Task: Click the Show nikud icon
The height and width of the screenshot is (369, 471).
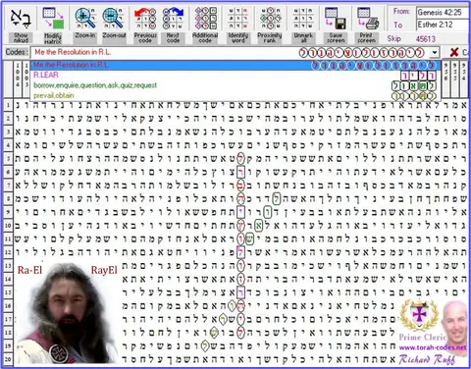Action: [x=21, y=18]
